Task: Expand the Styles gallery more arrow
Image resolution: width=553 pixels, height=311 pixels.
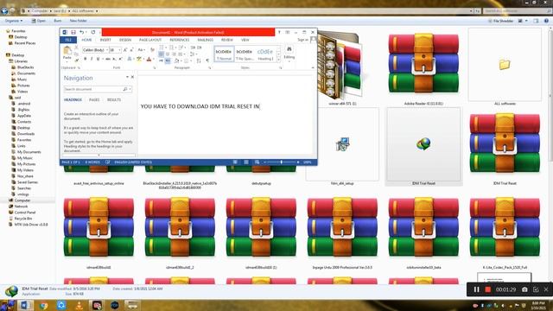Action: click(x=278, y=60)
